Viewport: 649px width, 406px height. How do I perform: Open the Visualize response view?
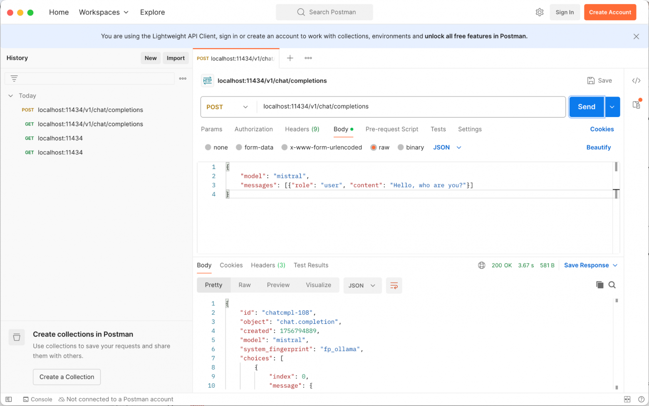(x=319, y=285)
